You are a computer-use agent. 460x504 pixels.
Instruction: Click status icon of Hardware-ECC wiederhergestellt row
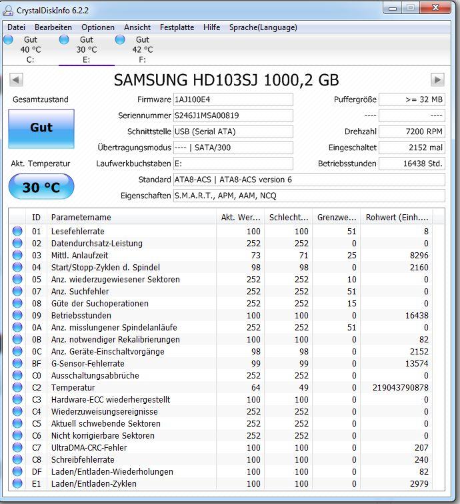[17, 400]
